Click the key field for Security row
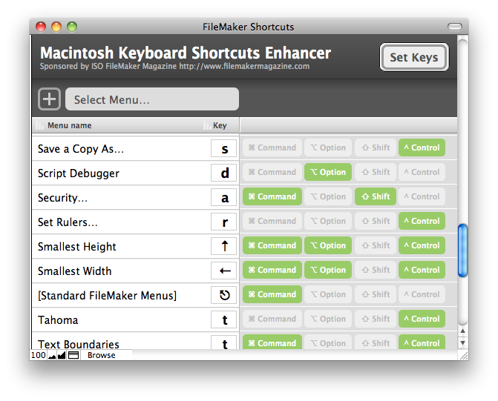498x401 pixels. (x=224, y=197)
